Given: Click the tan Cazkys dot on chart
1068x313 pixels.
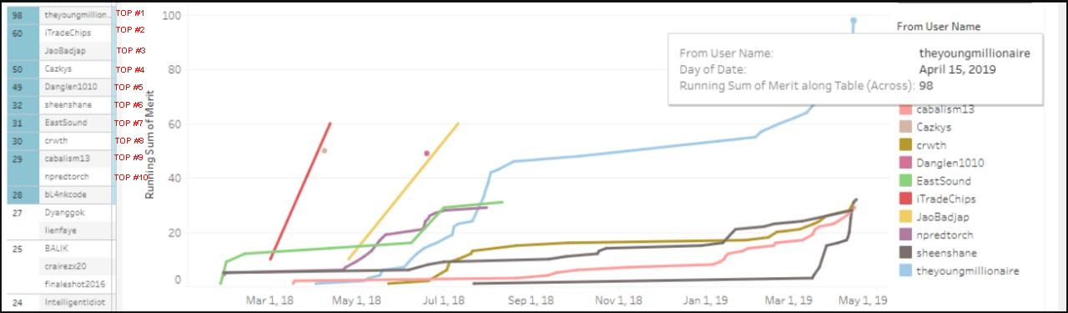Looking at the screenshot, I should [325, 151].
